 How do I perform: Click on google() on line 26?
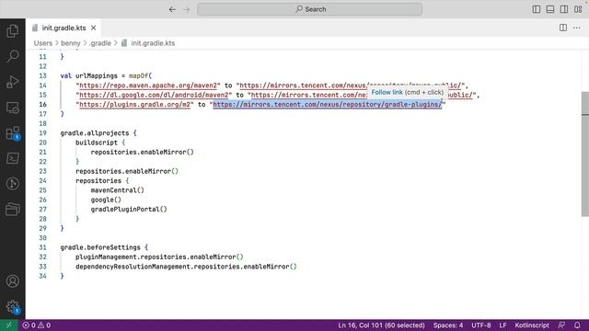tap(106, 200)
